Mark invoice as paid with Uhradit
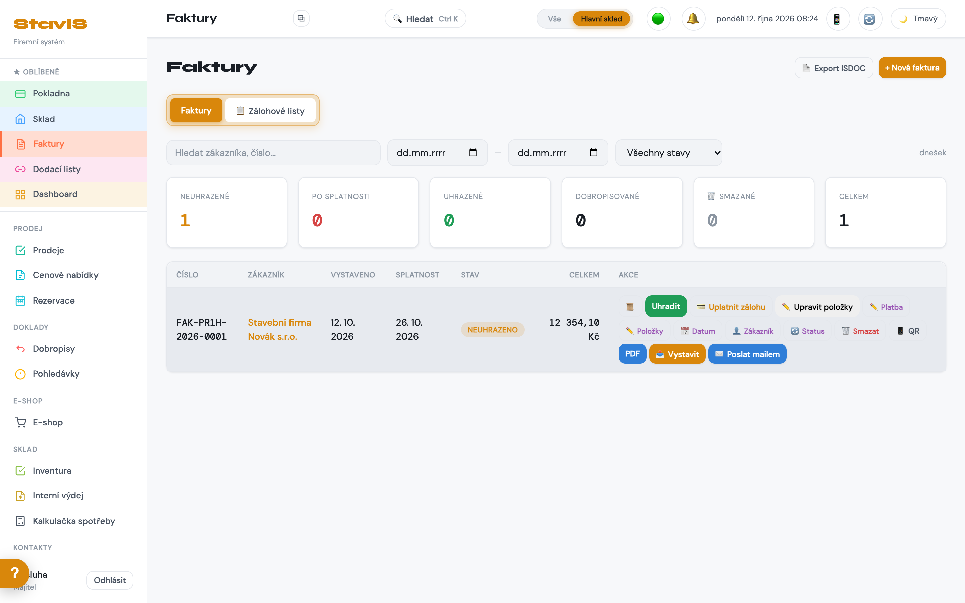This screenshot has width=965, height=603. click(665, 306)
